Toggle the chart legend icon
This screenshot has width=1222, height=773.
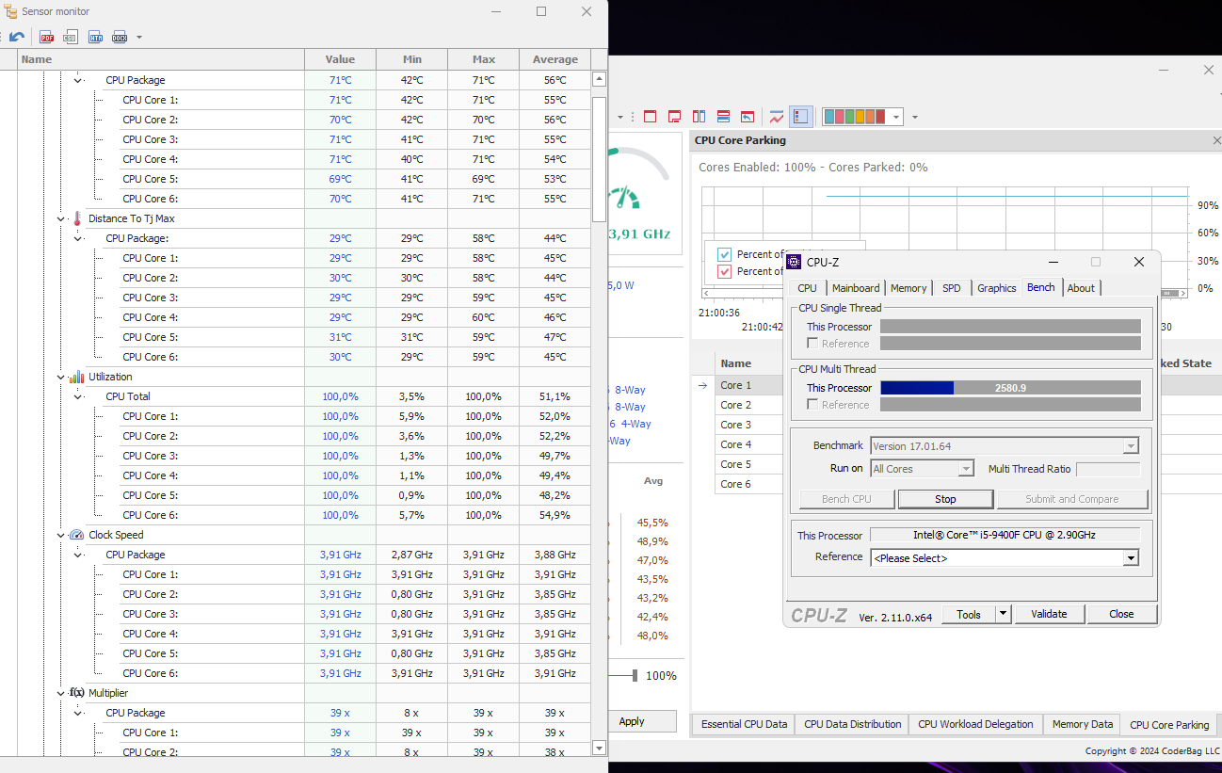point(800,117)
